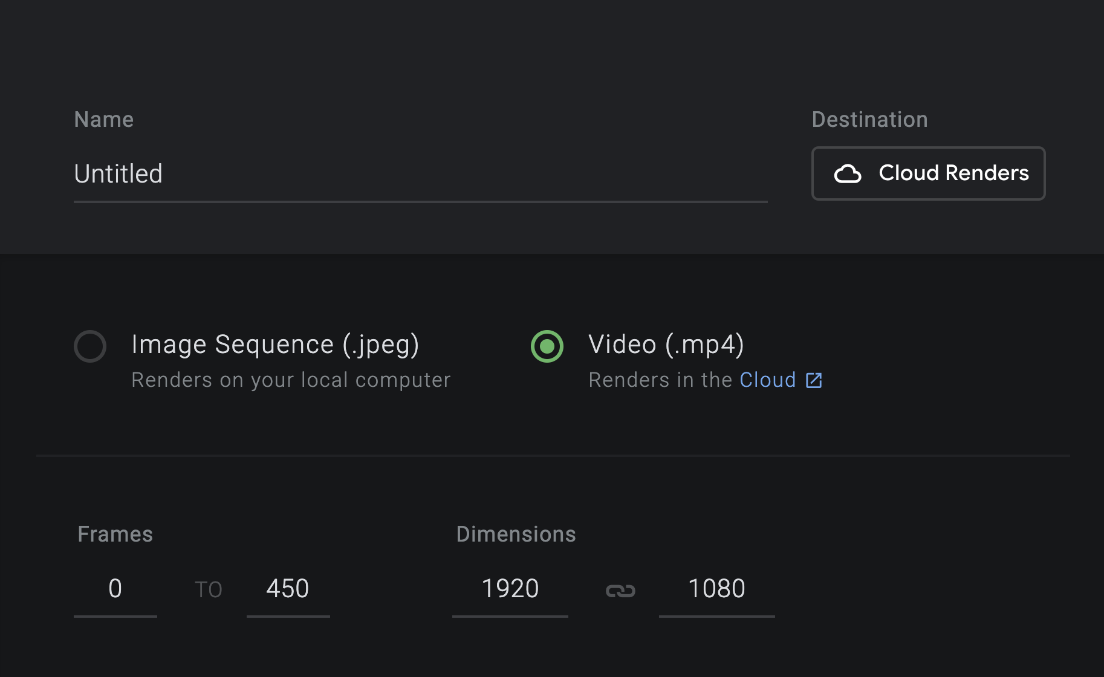
Task: Click the start frame field showing 0
Action: click(x=115, y=589)
